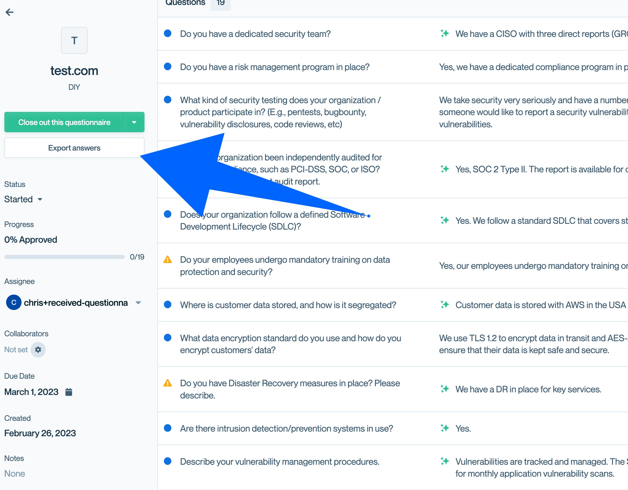Click Close out this questionnaire button

[64, 122]
